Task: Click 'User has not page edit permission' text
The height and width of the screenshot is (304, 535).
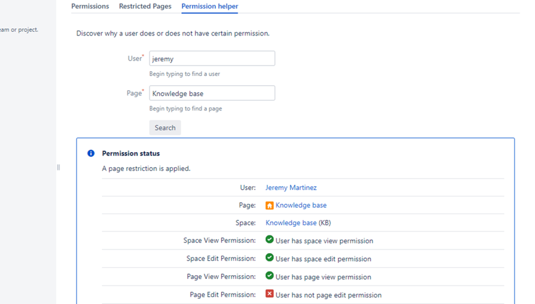Action: [x=328, y=295]
